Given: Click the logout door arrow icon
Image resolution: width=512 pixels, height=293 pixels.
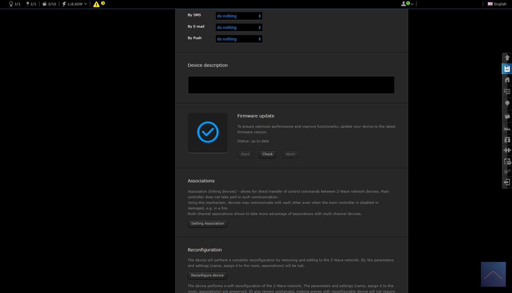Looking at the screenshot, I should point(507,182).
